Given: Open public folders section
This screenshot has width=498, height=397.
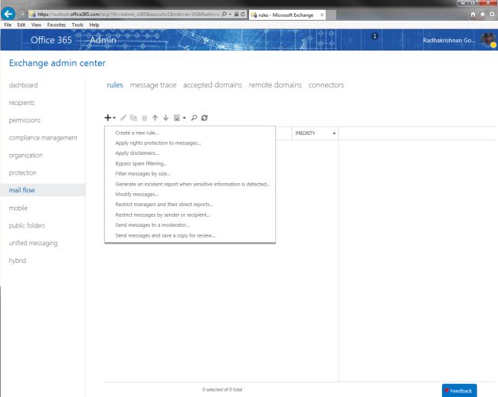Looking at the screenshot, I should point(27,225).
